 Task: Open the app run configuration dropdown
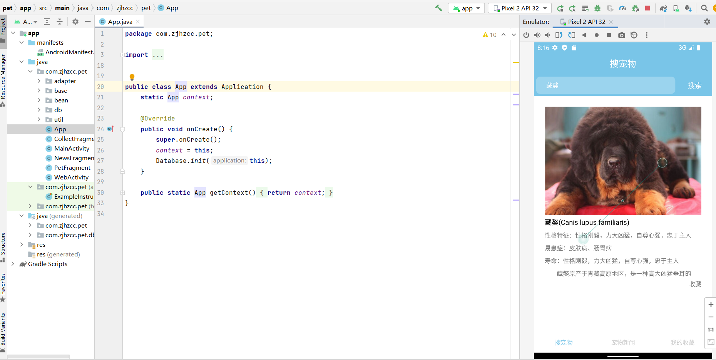click(466, 8)
